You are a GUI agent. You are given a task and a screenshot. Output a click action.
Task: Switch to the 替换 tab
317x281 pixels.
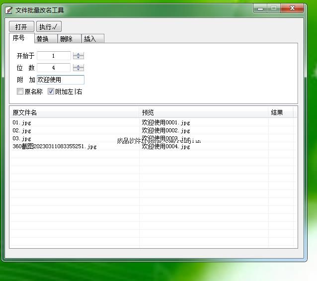pyautogui.click(x=46, y=39)
